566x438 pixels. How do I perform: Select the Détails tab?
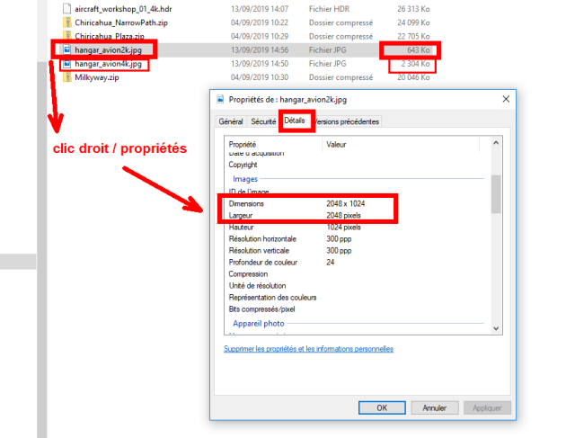pos(295,121)
